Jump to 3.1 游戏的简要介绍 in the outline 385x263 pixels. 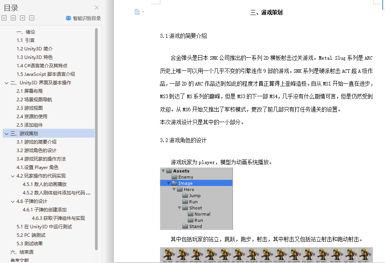click(x=36, y=142)
